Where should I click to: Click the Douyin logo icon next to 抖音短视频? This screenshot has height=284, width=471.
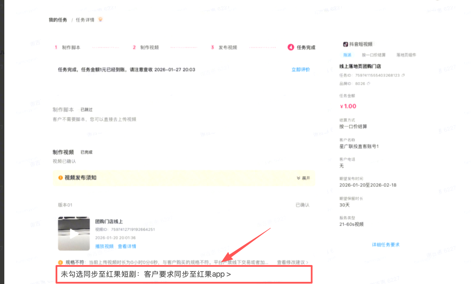click(345, 44)
